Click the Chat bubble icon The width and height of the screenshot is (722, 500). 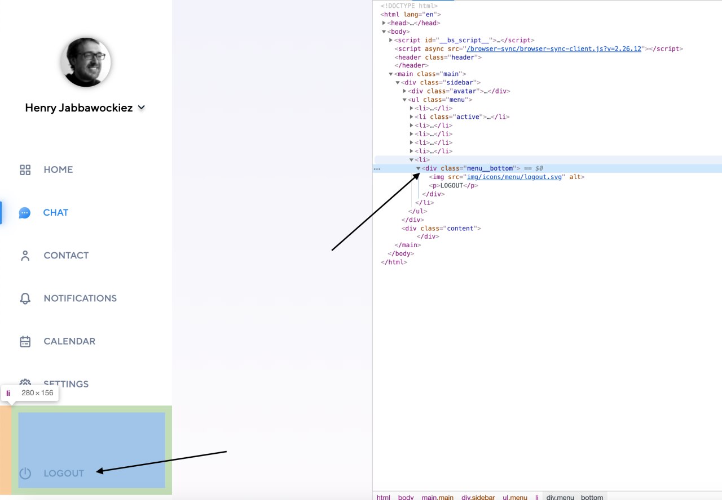(25, 213)
